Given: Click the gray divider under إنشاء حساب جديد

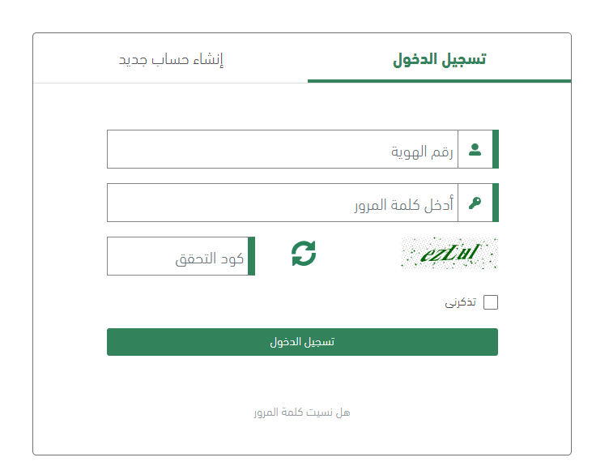Looking at the screenshot, I should click(x=171, y=83).
